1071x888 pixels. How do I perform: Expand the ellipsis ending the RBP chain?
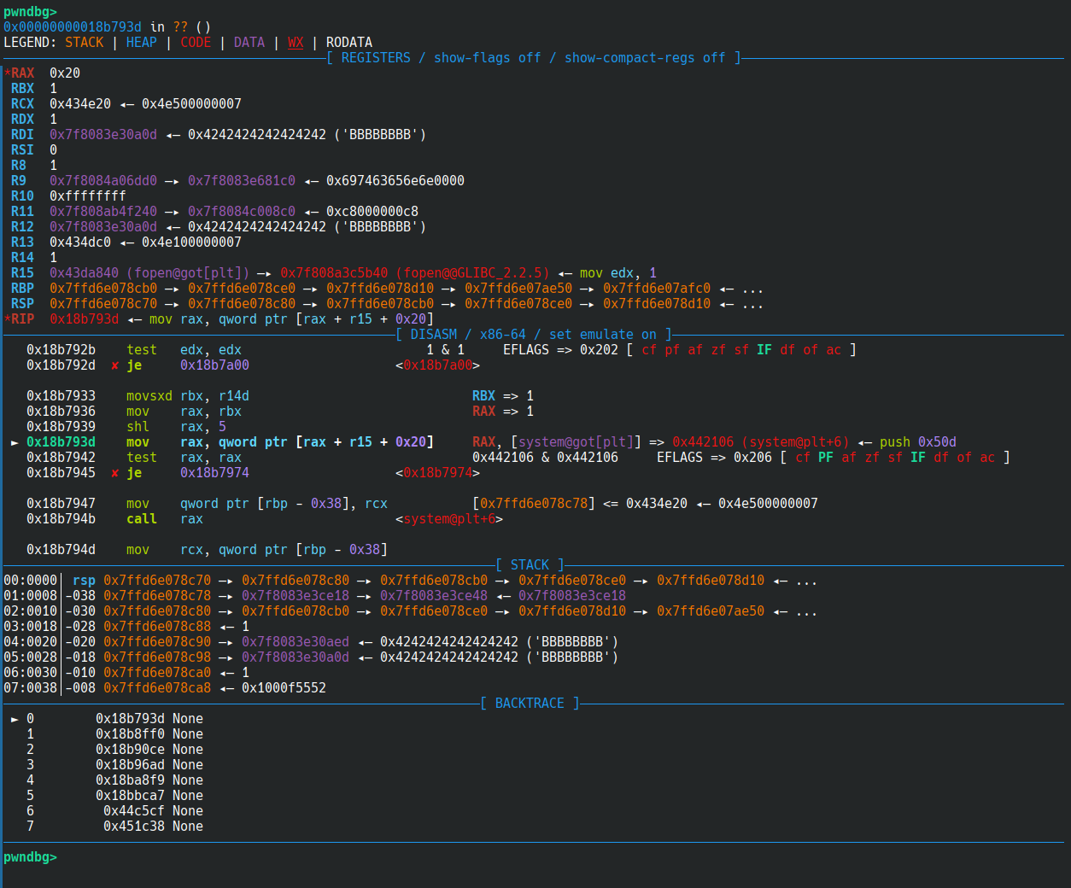752,289
